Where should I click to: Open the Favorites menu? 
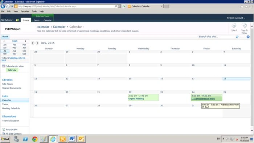[25, 11]
